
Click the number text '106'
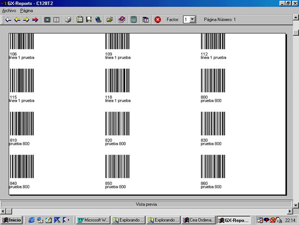(14, 54)
